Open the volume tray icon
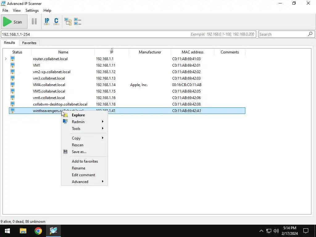316x237 pixels. point(276,231)
